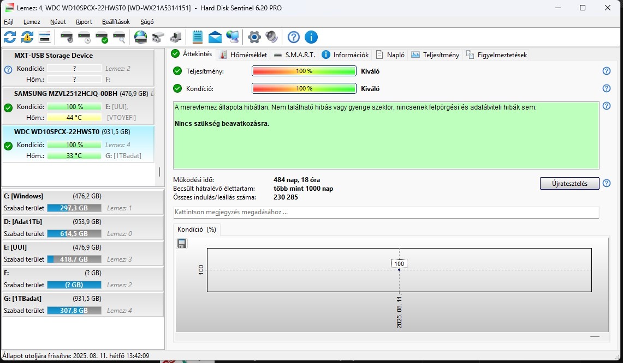Click the help icon beside Teljesítmény row

(606, 71)
